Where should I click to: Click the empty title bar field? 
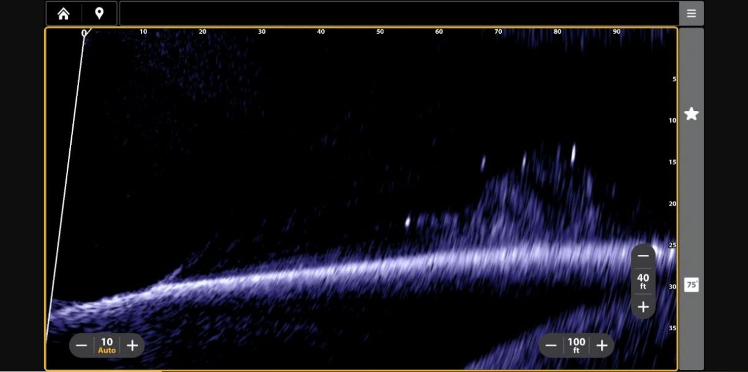point(399,14)
